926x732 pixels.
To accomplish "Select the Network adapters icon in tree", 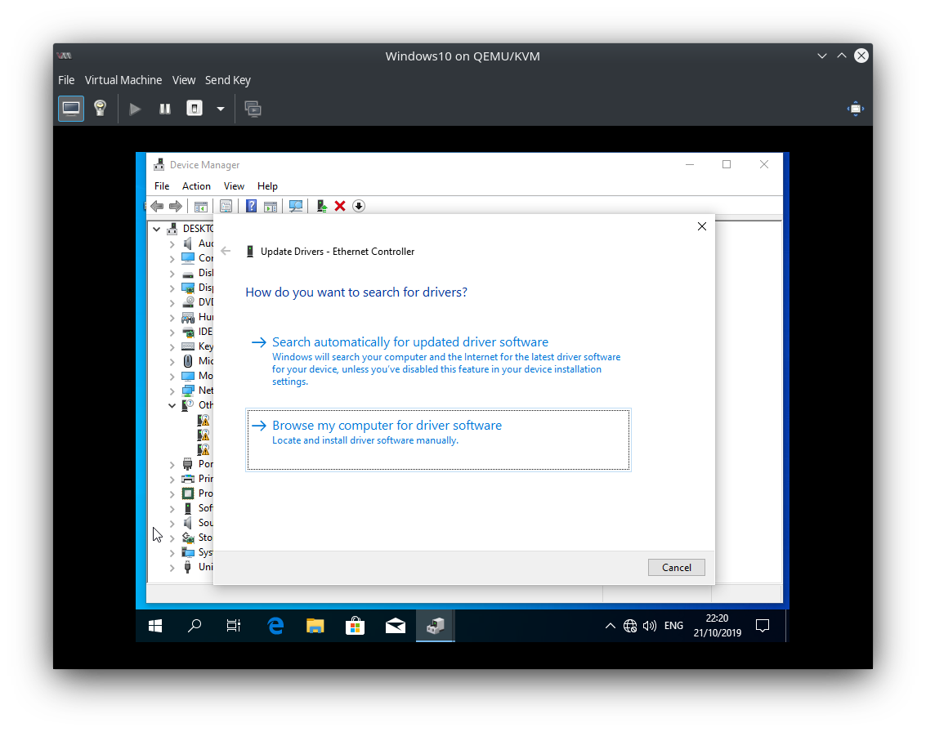I will click(188, 391).
